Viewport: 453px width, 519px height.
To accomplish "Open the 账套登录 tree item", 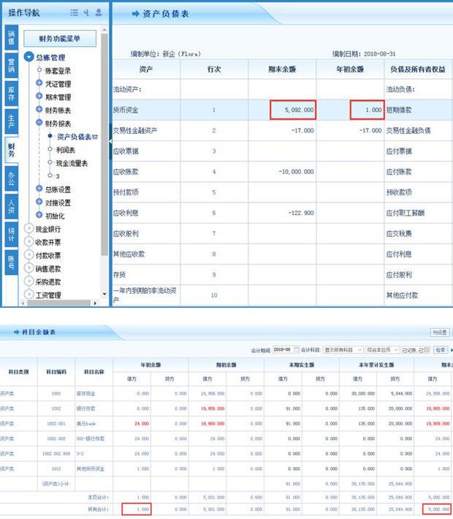I will click(x=58, y=70).
